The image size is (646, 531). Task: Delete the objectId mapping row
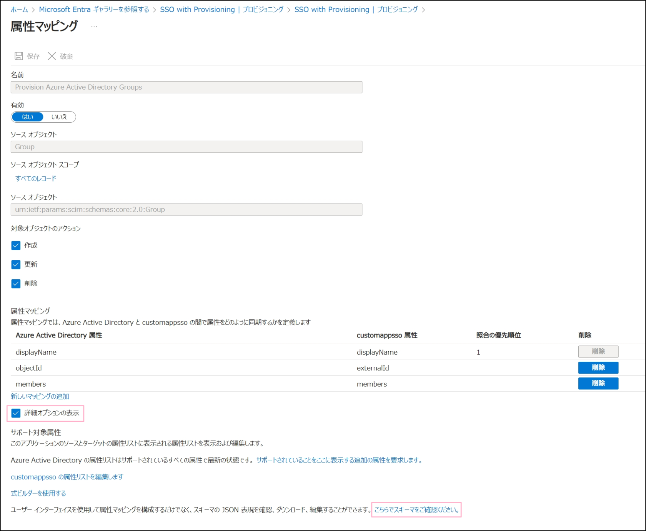pos(598,367)
